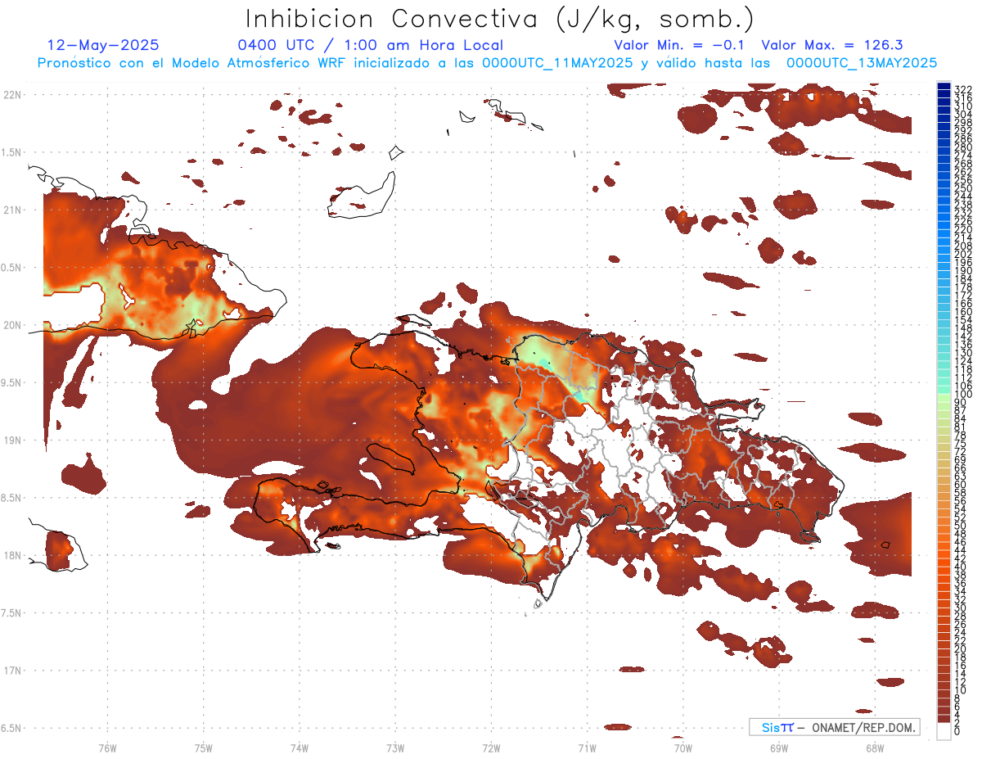Click the '100' colorbar value
This screenshot has height=759, width=982.
[x=963, y=395]
